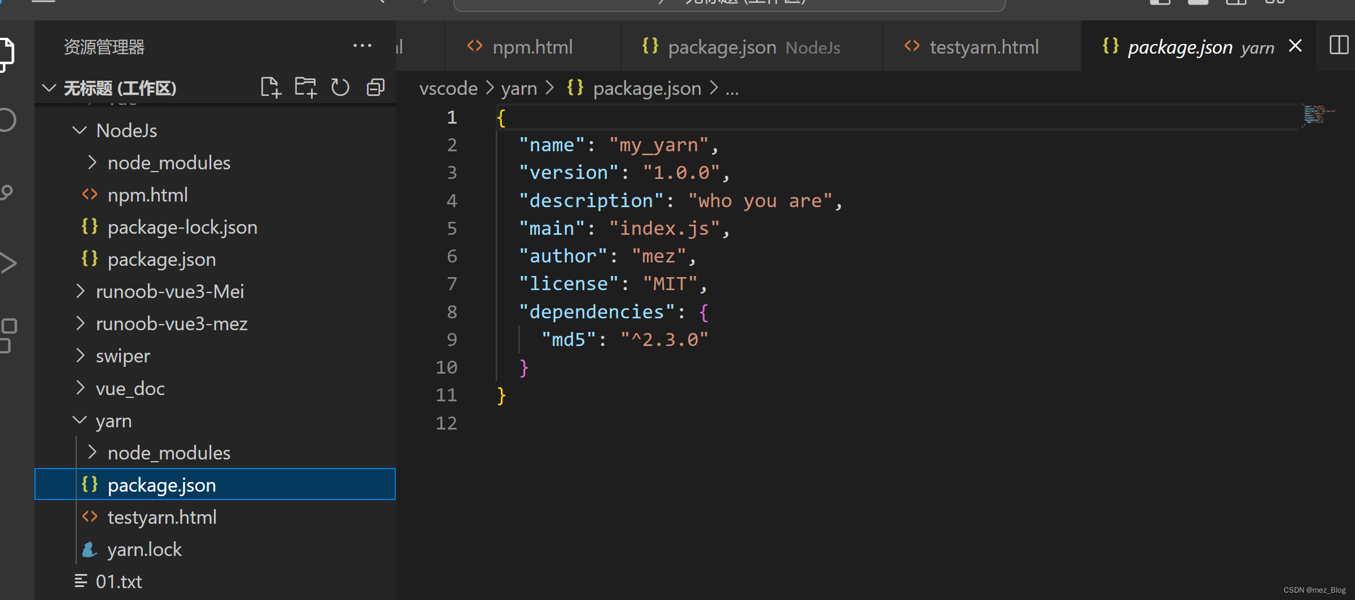Image resolution: width=1355 pixels, height=600 pixels.
Task: Click the "MIT" license value
Action: 670,284
